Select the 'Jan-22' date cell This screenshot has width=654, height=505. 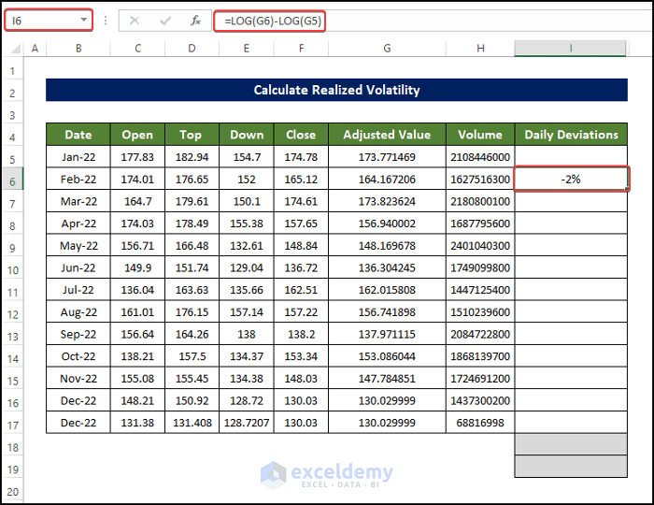pos(78,157)
